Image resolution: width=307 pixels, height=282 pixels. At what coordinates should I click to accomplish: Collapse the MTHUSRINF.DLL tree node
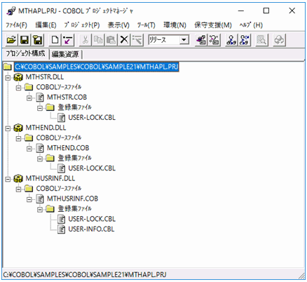(x=8, y=179)
